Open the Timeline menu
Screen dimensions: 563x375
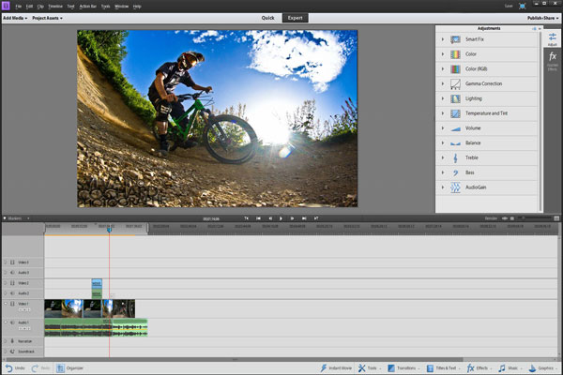(55, 7)
